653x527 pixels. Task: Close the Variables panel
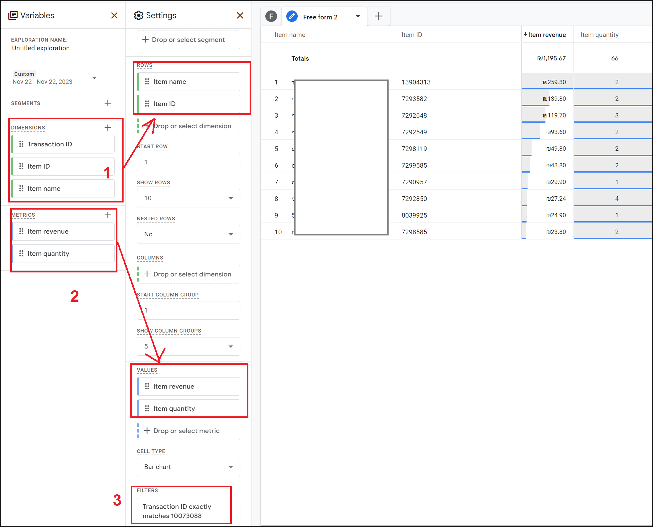pos(114,15)
